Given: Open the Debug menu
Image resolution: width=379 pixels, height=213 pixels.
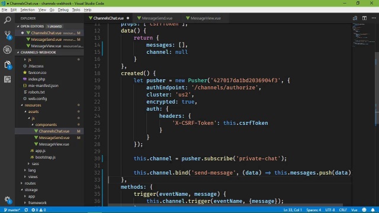Looking at the screenshot, I should 63,10.
